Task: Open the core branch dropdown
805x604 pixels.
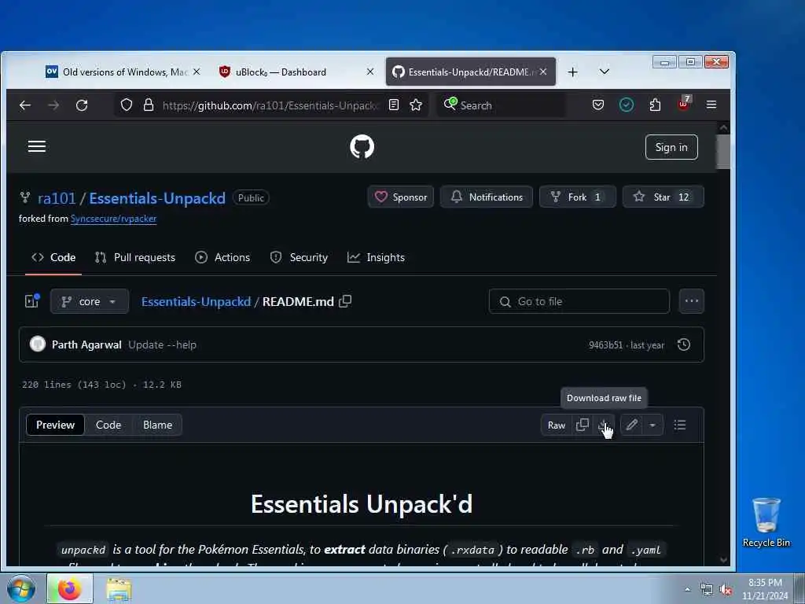Action: click(90, 301)
